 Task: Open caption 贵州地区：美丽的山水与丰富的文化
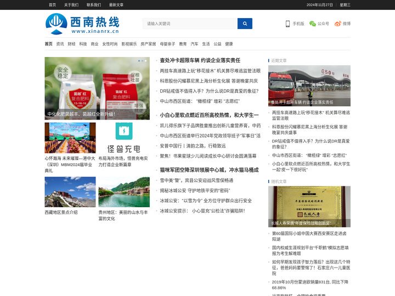tap(123, 215)
